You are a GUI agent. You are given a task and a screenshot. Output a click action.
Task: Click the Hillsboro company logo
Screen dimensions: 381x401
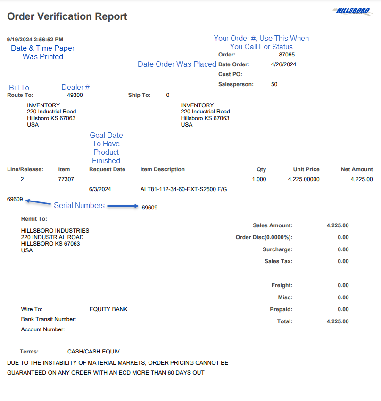tap(352, 11)
